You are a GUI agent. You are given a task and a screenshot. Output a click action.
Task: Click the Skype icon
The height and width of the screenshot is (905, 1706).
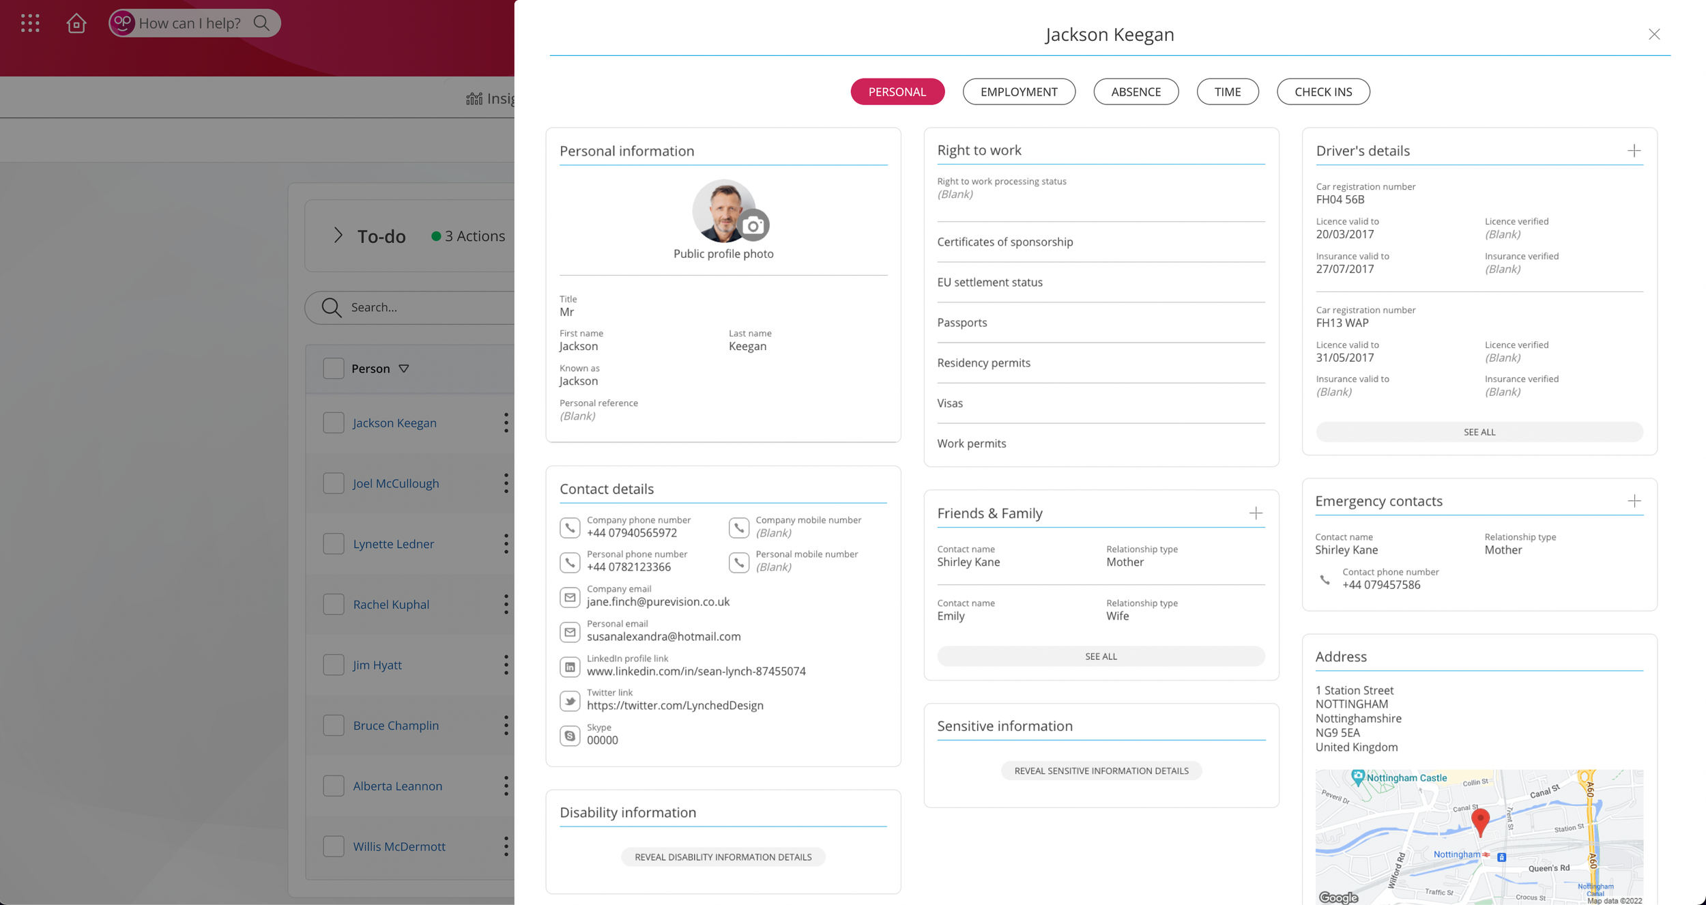570,736
